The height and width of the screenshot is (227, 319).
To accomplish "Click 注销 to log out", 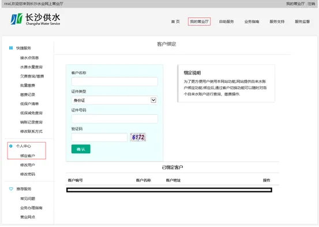I will pos(312,3).
